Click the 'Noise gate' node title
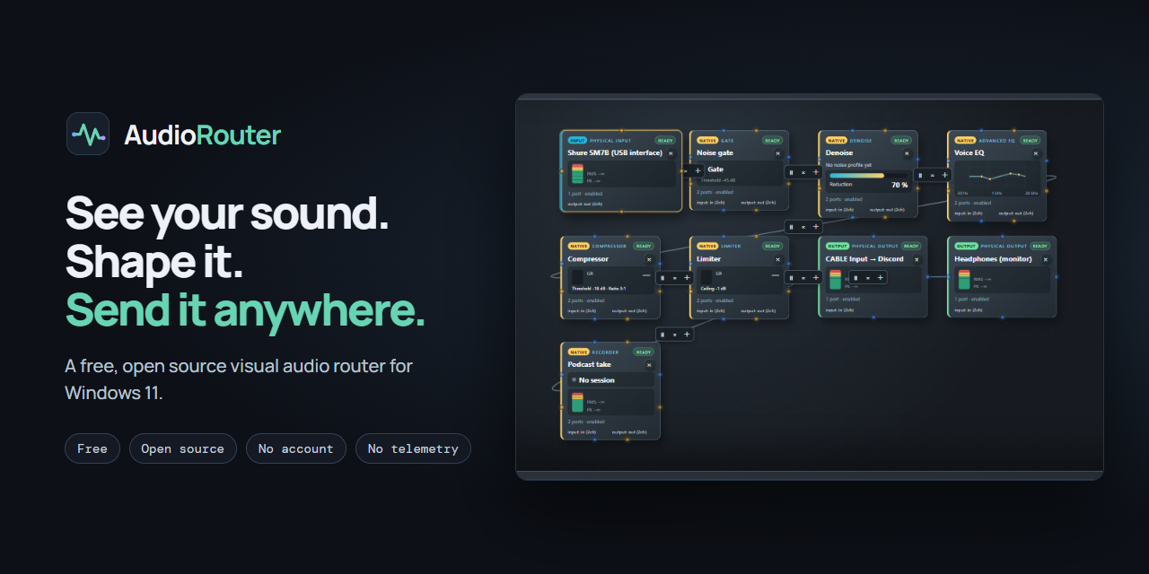The image size is (1149, 574). [x=715, y=152]
